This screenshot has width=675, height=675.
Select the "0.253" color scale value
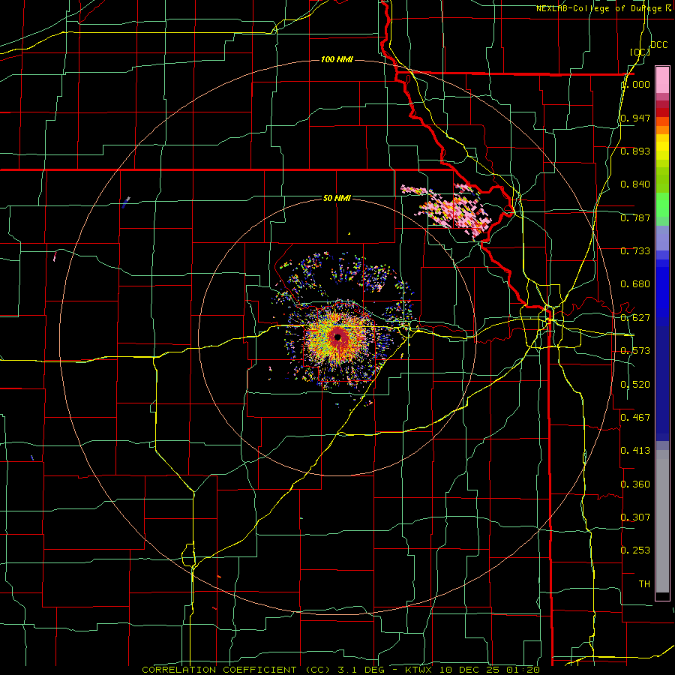pos(635,550)
